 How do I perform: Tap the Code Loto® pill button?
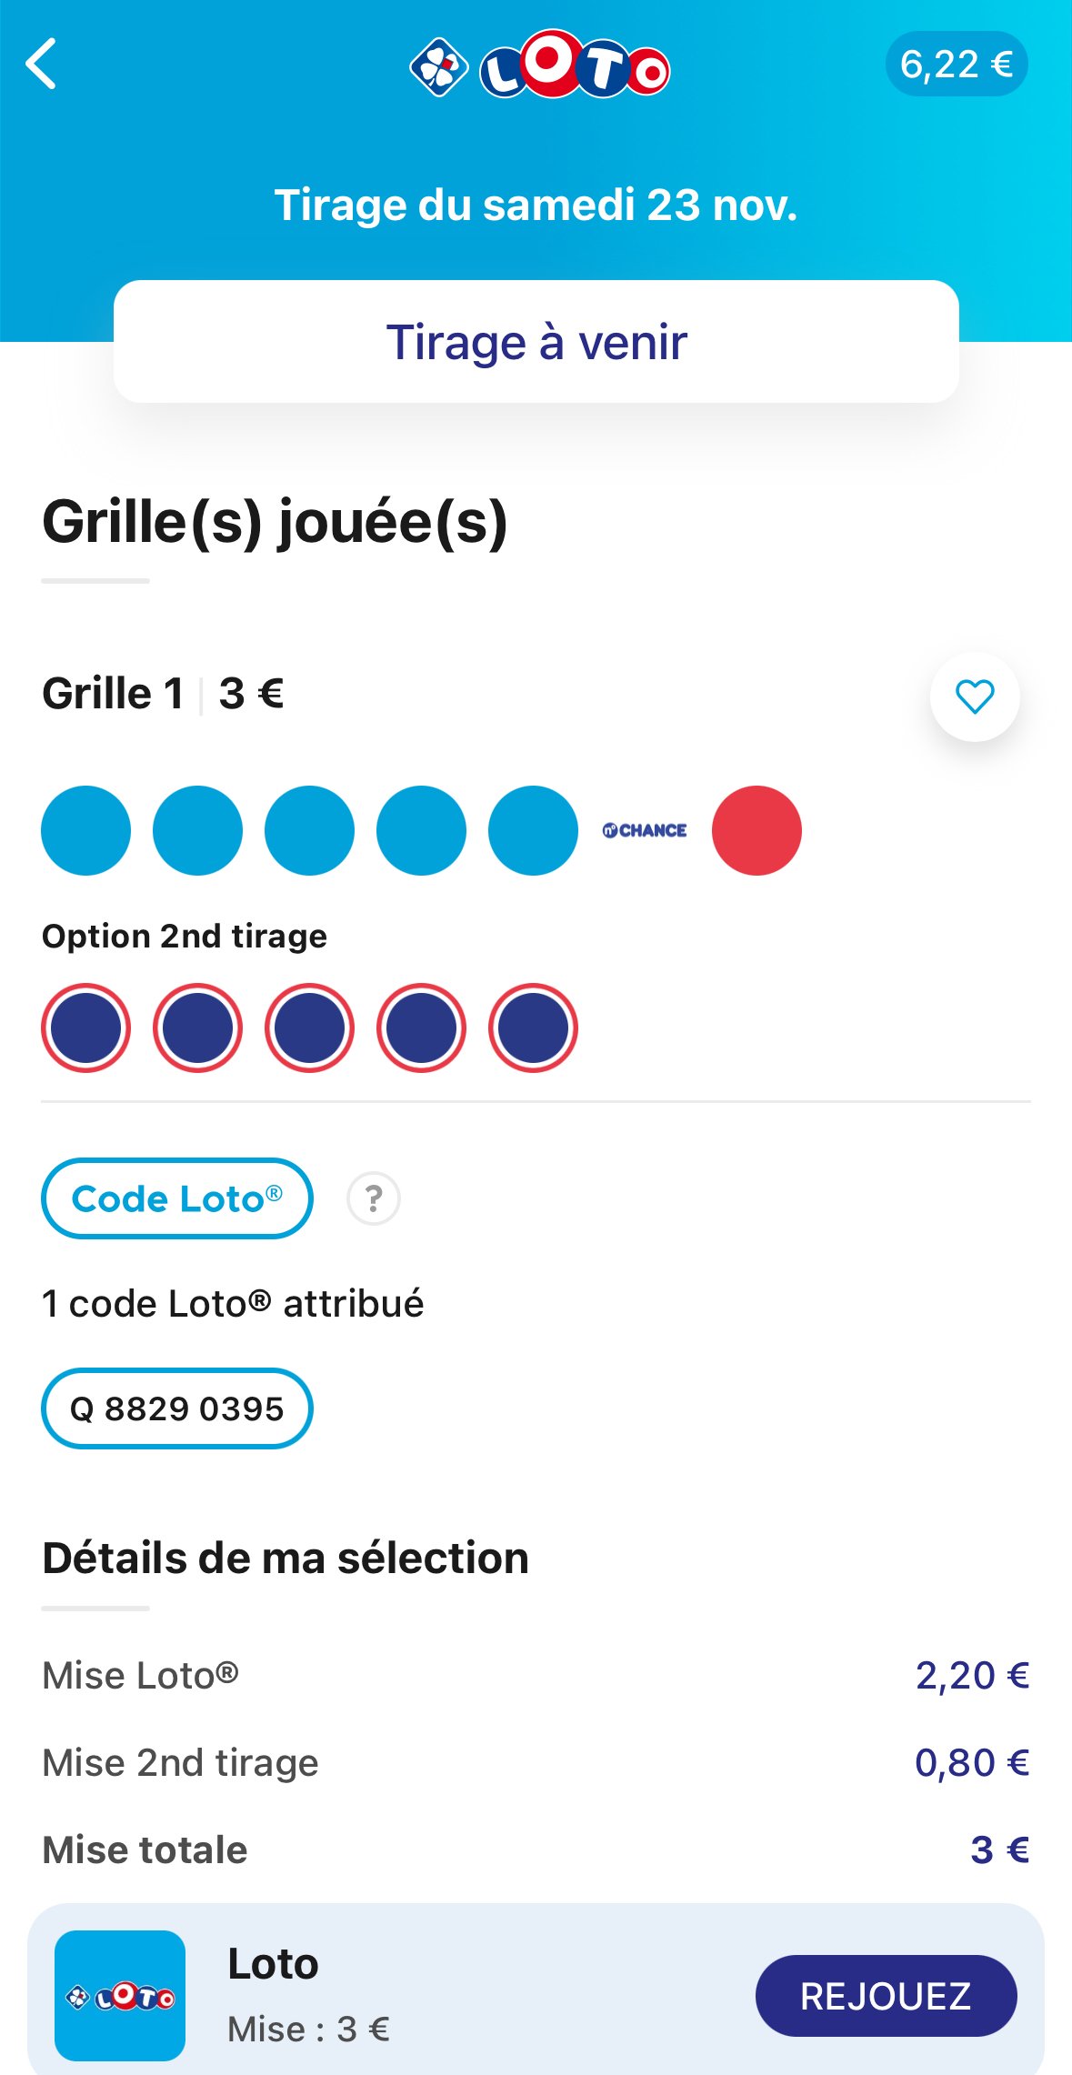point(177,1198)
